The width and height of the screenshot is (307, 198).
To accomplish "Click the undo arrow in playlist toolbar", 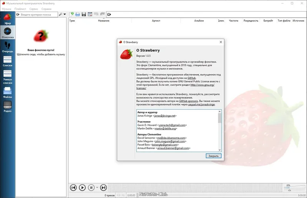I will coord(96,14).
